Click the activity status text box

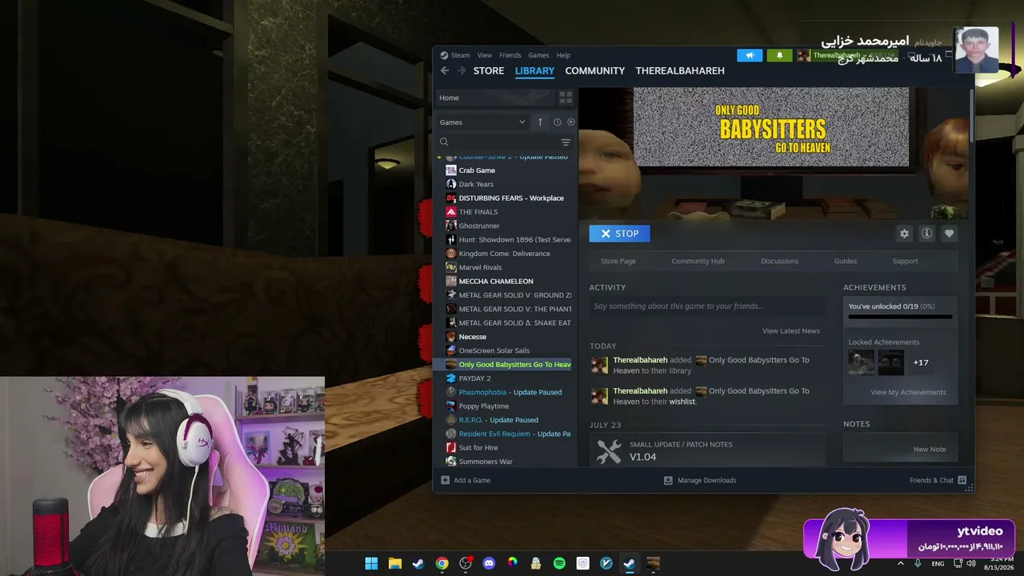[x=707, y=306]
